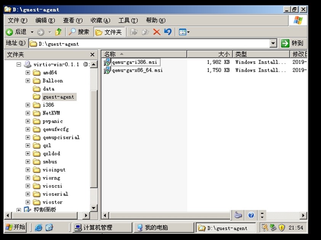Click the language bar help icon
This screenshot has height=240, width=321.
tap(251, 215)
